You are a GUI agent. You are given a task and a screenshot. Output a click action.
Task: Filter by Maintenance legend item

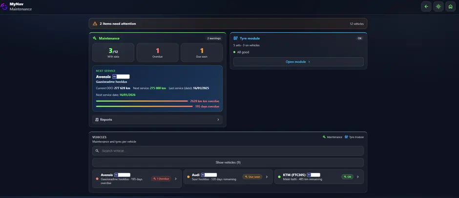pos(332,137)
